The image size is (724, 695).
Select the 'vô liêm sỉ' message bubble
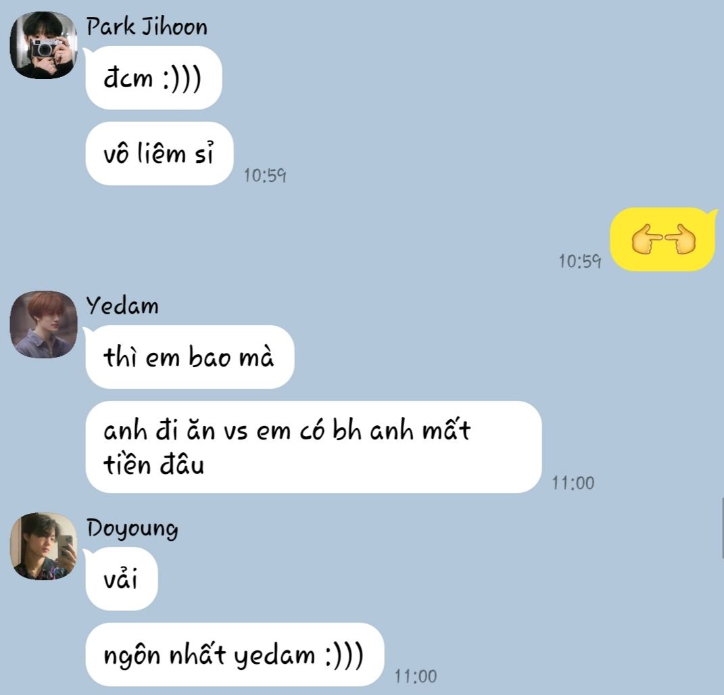(x=160, y=153)
